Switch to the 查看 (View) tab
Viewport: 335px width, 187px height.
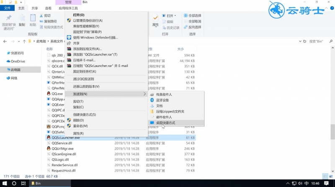(48, 8)
